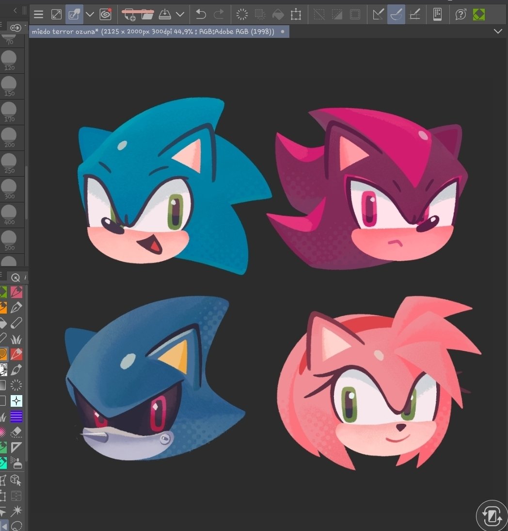Expand the dropdown beside the finger mode icon
The width and height of the screenshot is (508, 531).
[90, 14]
